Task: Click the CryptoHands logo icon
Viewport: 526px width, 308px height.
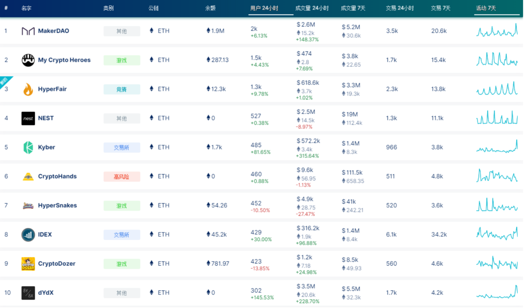Action: coord(28,177)
